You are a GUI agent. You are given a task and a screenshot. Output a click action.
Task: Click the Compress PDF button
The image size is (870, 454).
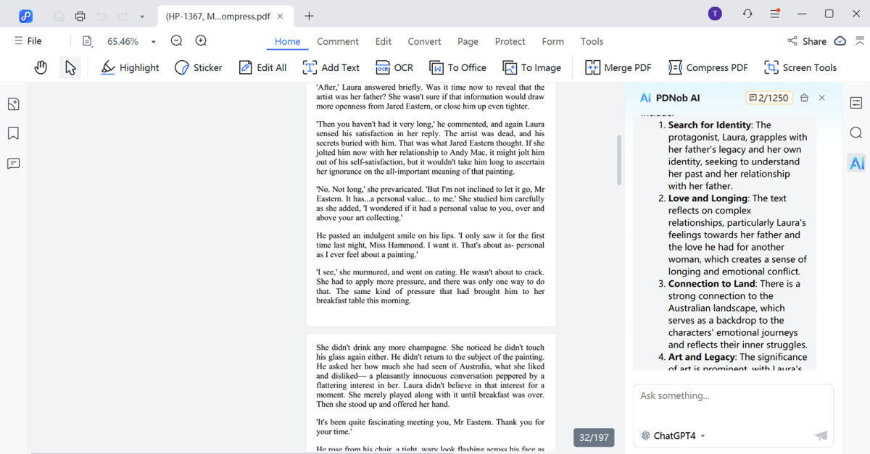click(708, 67)
